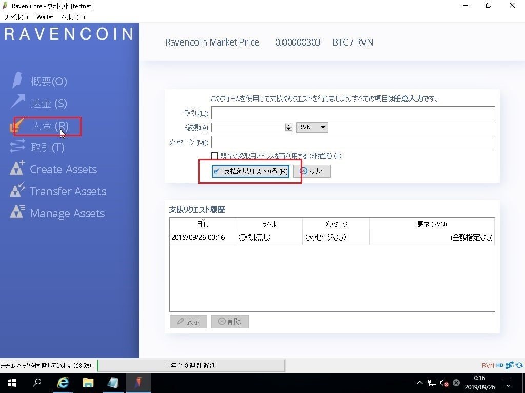Select the 送金 send icon in sidebar
Viewport: 525px width, 393px height.
[x=49, y=103]
